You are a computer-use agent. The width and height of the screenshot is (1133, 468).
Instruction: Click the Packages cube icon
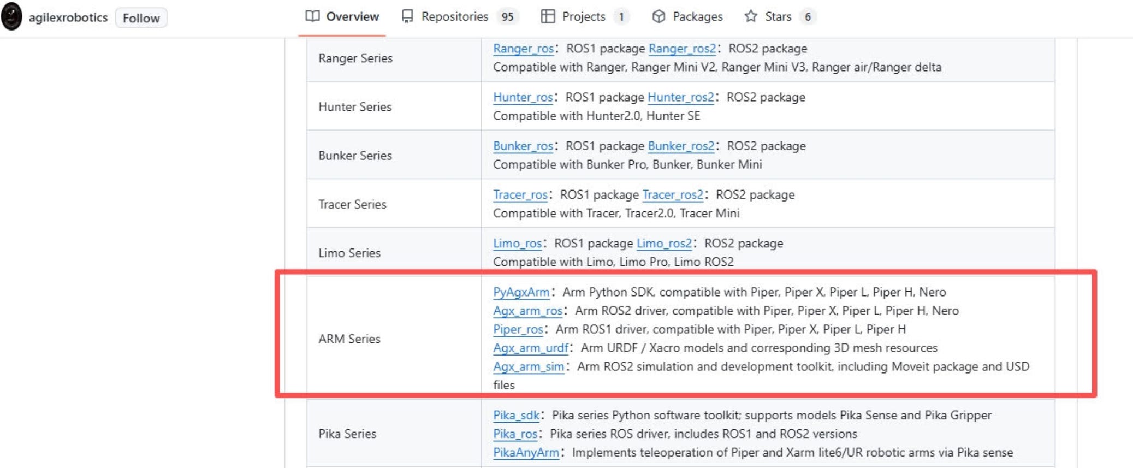pos(659,16)
